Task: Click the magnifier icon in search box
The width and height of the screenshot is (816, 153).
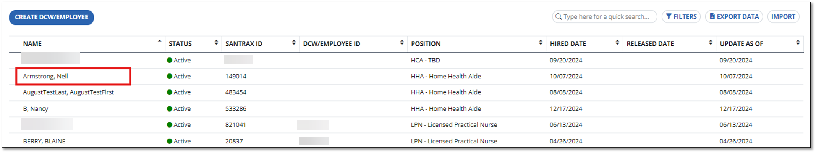Action: (559, 17)
